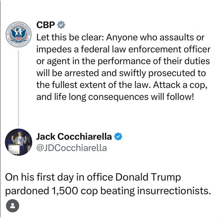Open Jack Cocchiarella's profile photo
This screenshot has width=221, height=218.
pos(19,142)
